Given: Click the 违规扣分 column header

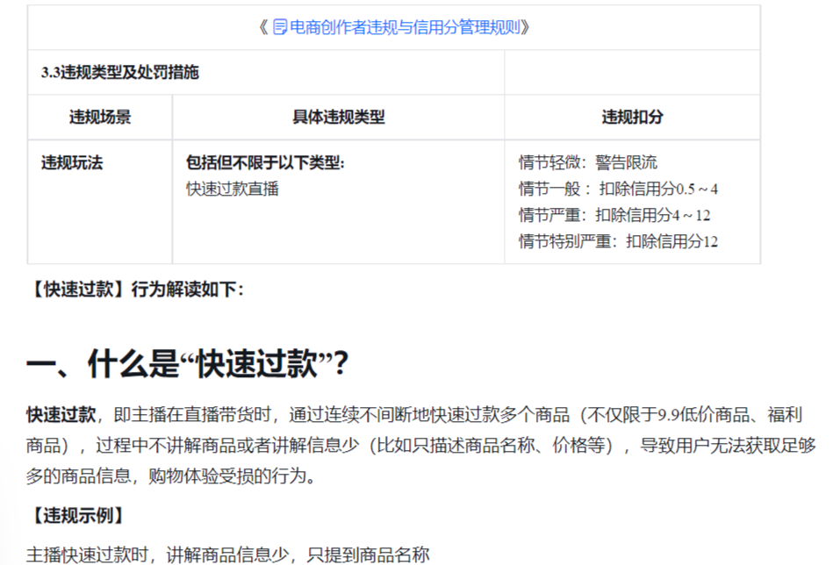Looking at the screenshot, I should click(632, 117).
